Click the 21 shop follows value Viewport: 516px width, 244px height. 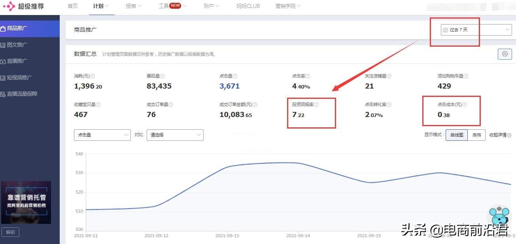click(369, 86)
